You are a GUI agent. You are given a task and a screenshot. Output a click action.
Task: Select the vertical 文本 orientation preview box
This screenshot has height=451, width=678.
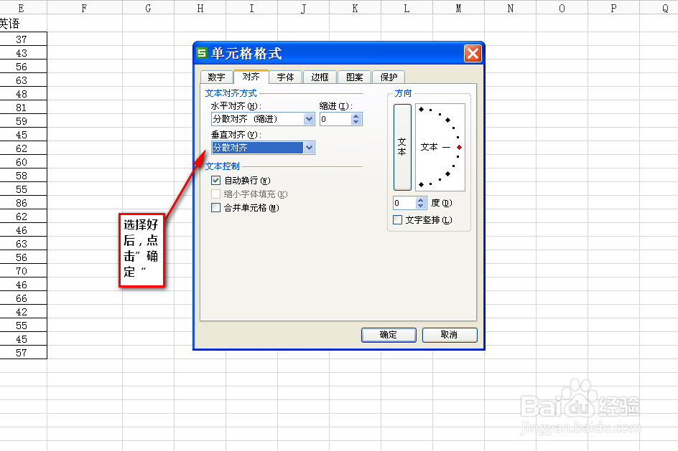401,146
